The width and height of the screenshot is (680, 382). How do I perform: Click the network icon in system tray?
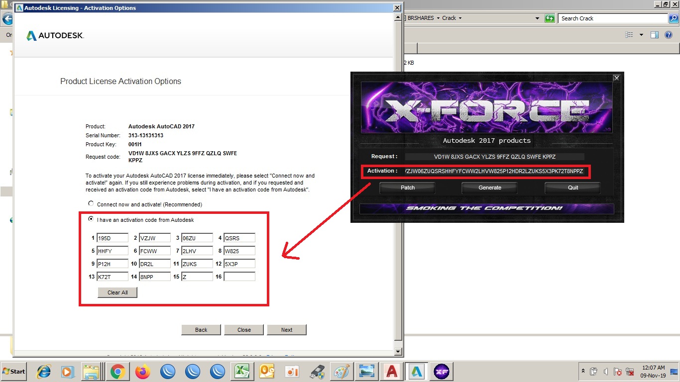pyautogui.click(x=630, y=372)
